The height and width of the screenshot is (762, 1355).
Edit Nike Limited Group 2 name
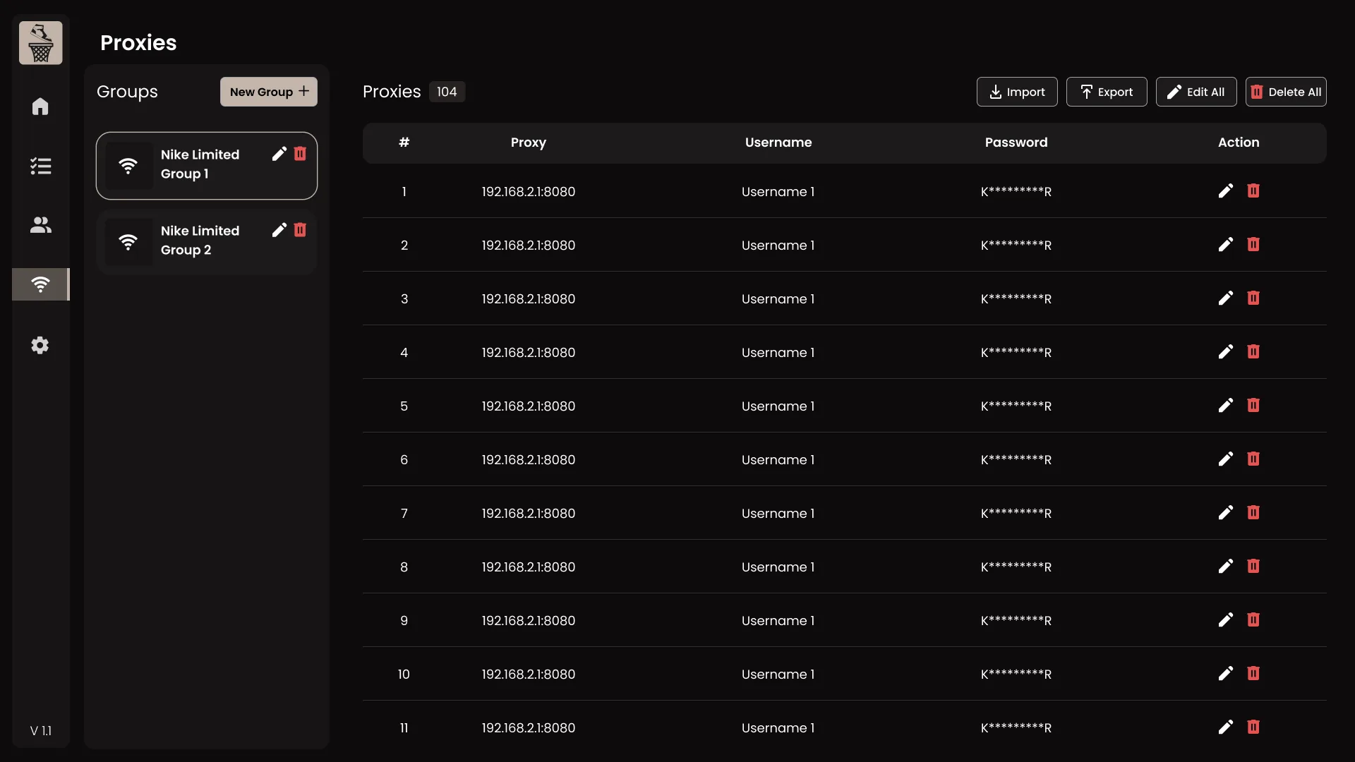click(279, 230)
